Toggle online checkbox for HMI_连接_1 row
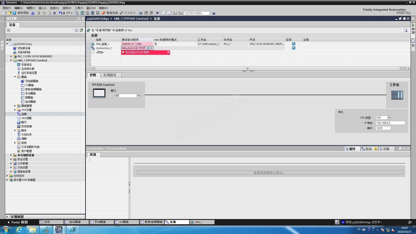416x234 pixels. (293, 44)
